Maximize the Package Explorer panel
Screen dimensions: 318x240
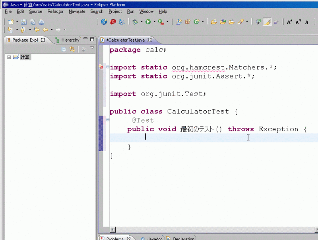pos(92,39)
